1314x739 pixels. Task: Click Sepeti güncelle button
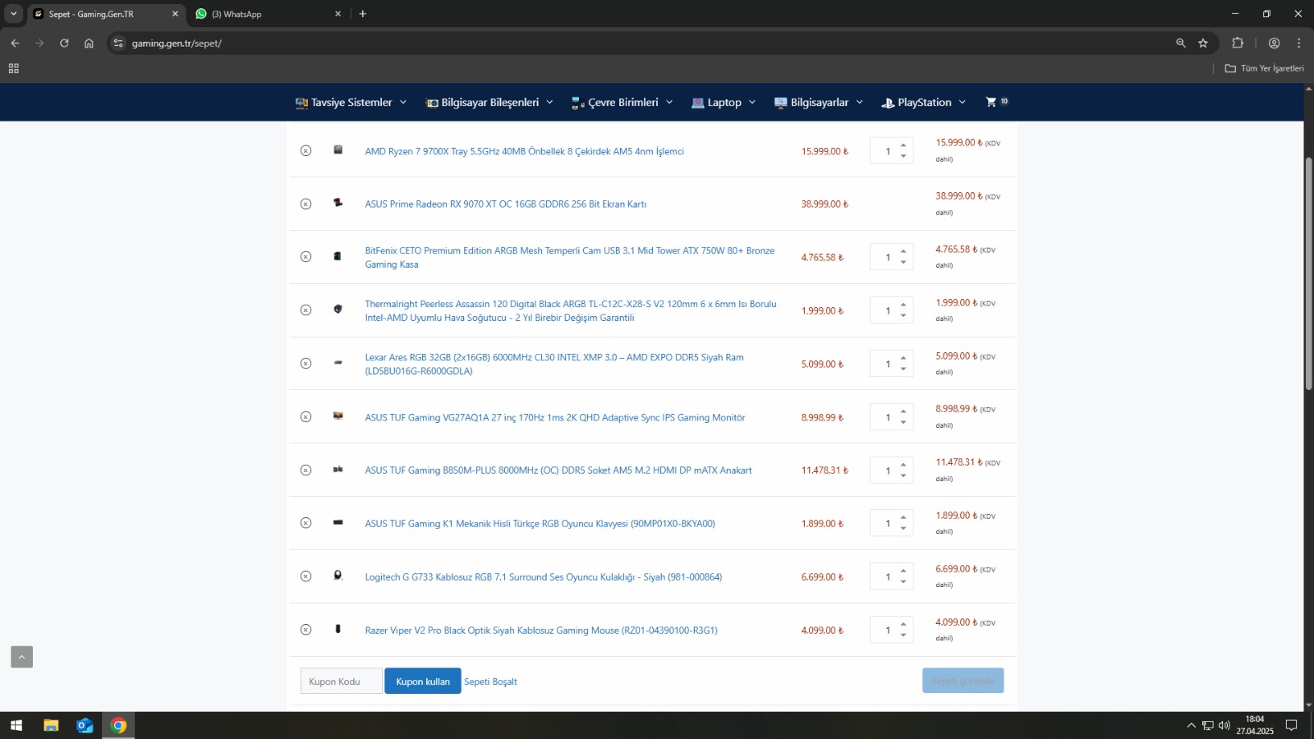pyautogui.click(x=963, y=681)
